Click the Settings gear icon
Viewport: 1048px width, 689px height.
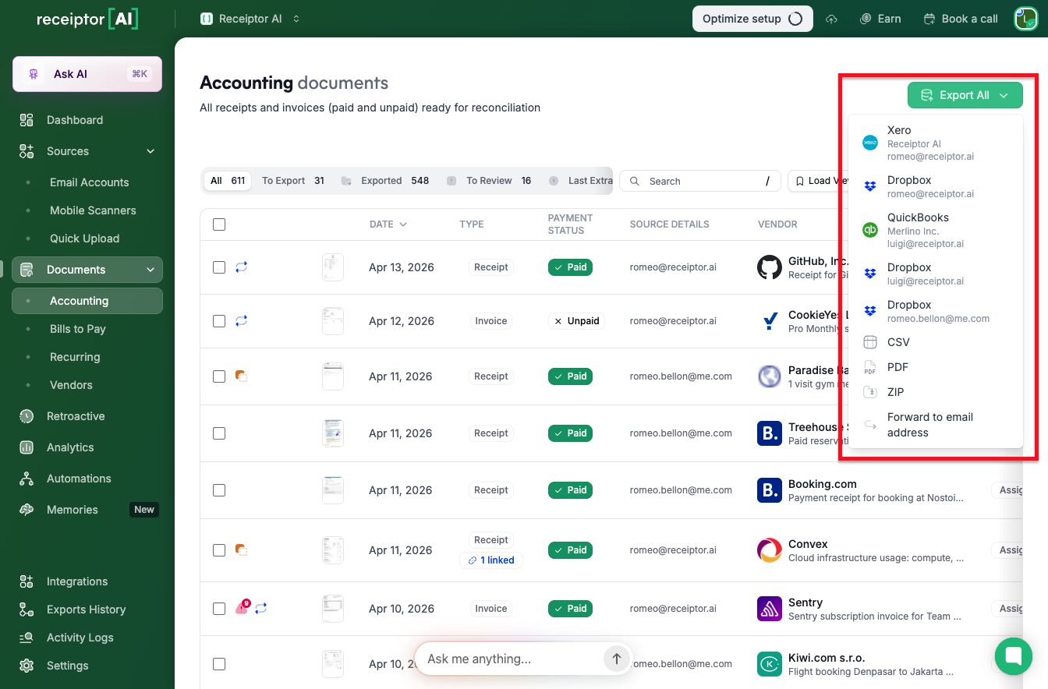tap(27, 666)
